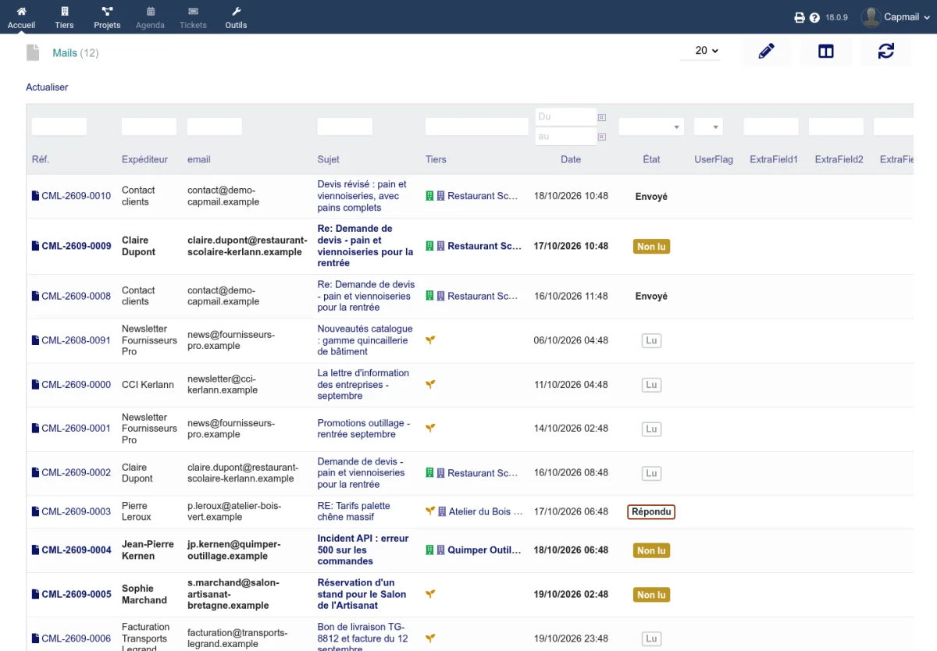
Task: Open the État filter dropdown
Action: pyautogui.click(x=651, y=126)
